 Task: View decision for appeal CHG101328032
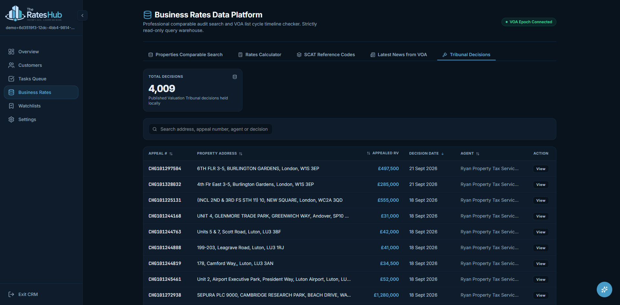(541, 185)
